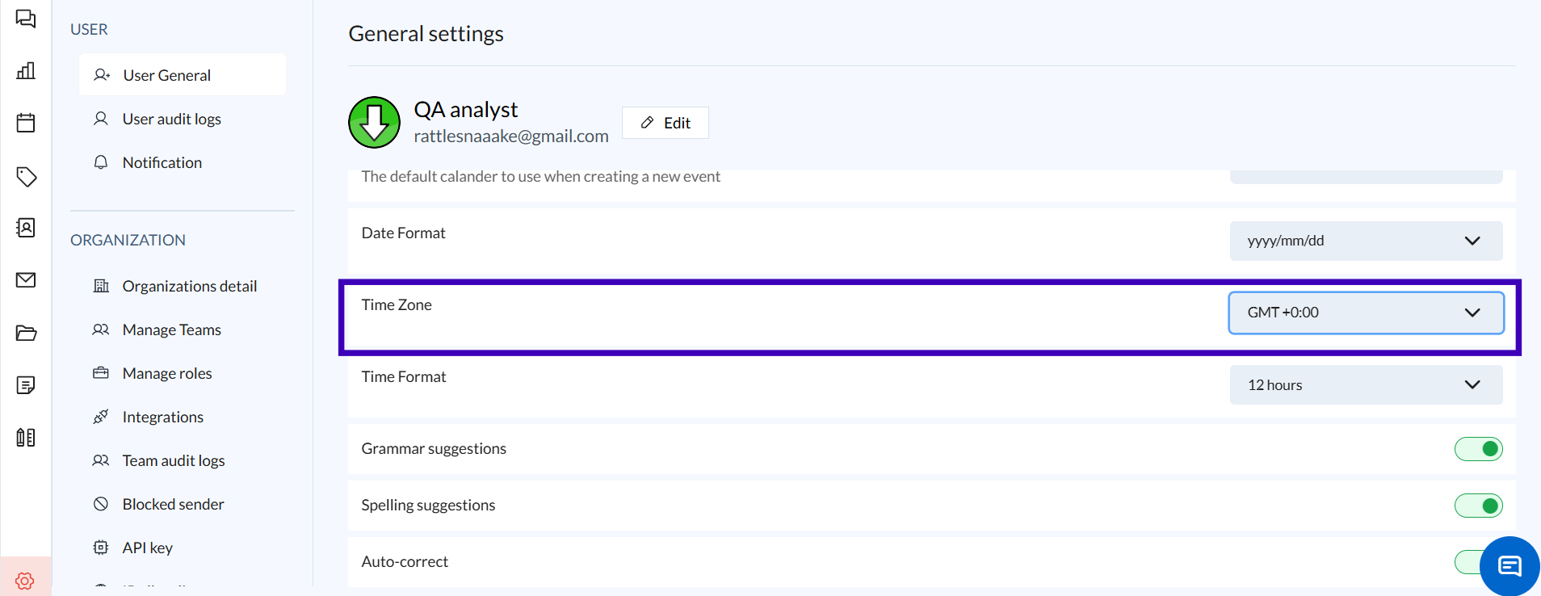Open the mail envelope icon
Screen dimensions: 1541x596
(26, 280)
